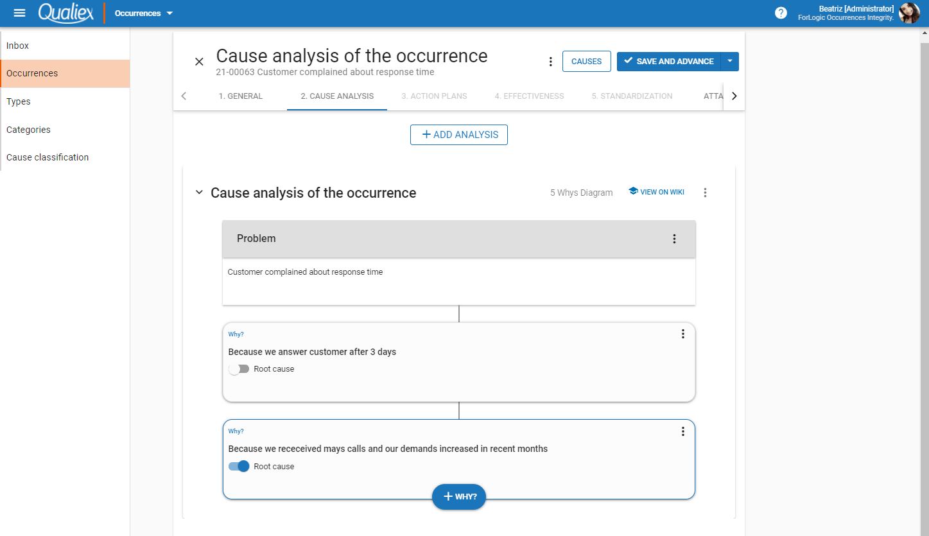Open Inbox in the sidebar
929x536 pixels.
click(65, 46)
